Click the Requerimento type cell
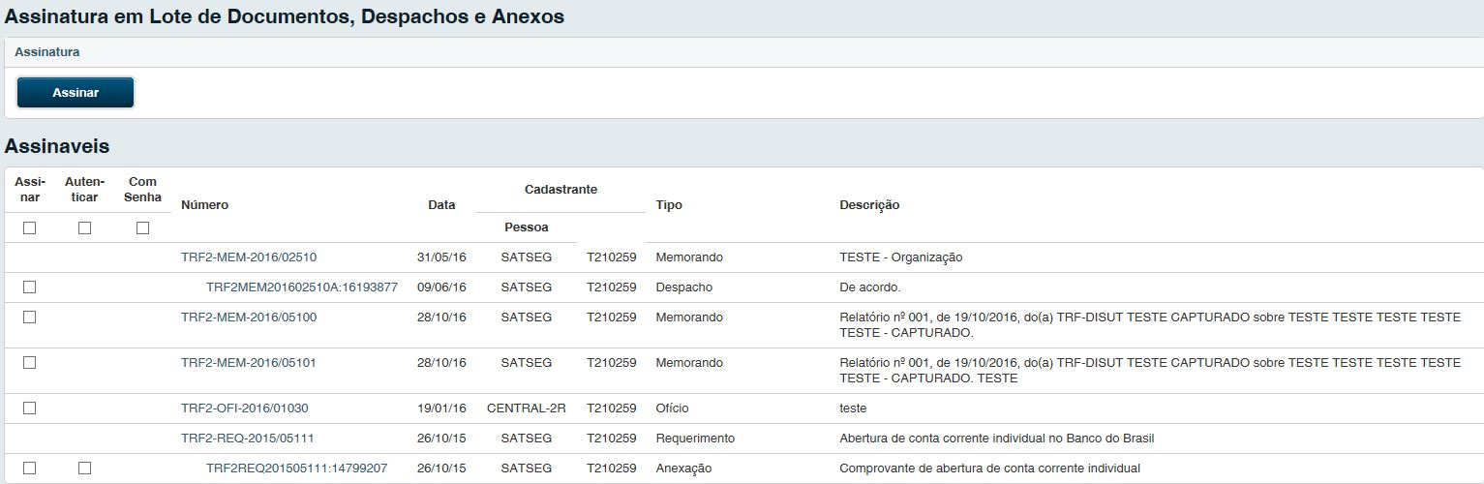Image resolution: width=1484 pixels, height=484 pixels. pos(695,439)
